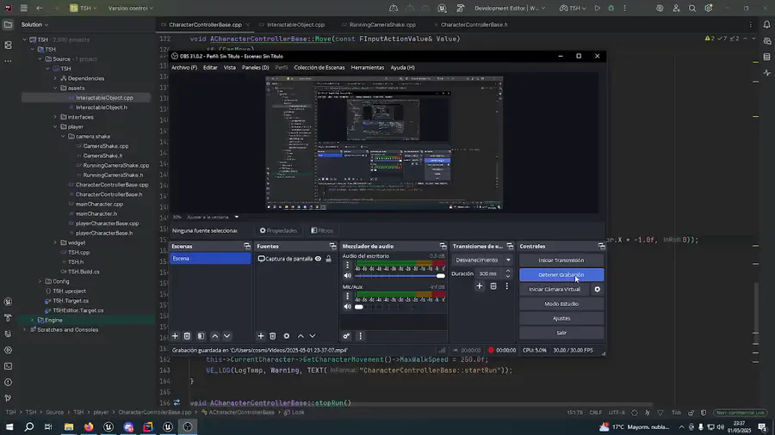Open the audio mixer bottom options menu
Image resolution: width=775 pixels, height=435 pixels.
tap(360, 336)
